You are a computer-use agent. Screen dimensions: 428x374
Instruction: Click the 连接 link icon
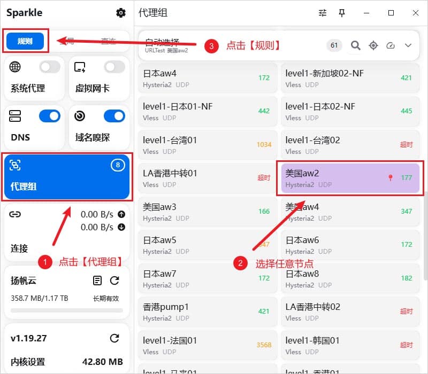click(15, 215)
